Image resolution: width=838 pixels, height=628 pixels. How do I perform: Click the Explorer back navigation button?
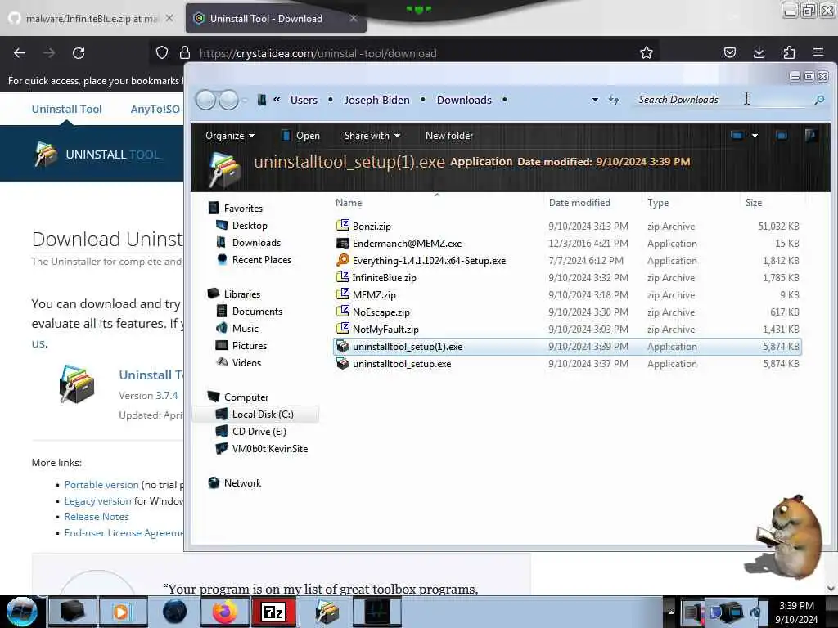[205, 100]
